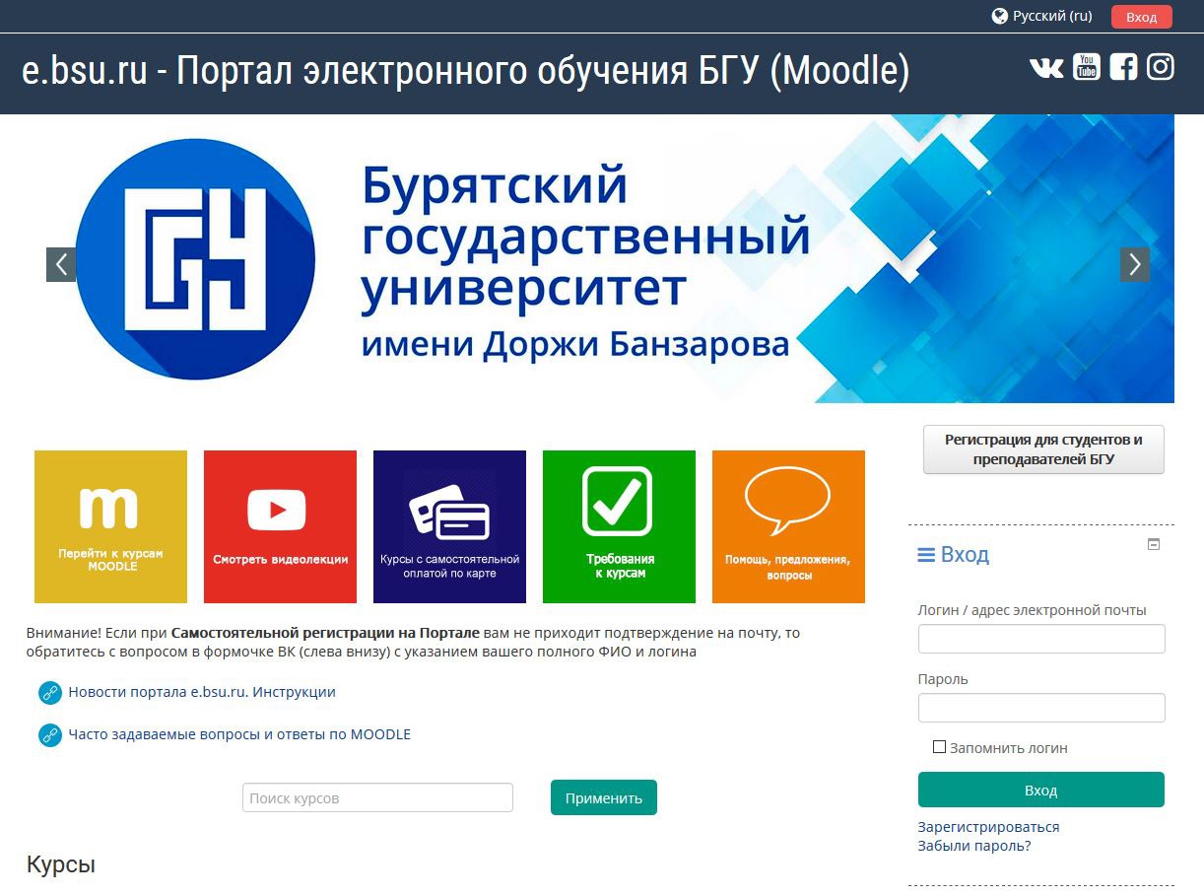Click the red Вход button in top bar
Viewport: 1204px width, 896px height.
(1141, 17)
